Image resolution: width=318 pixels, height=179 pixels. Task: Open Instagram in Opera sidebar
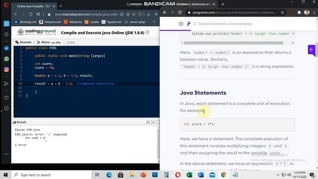pos(6,70)
